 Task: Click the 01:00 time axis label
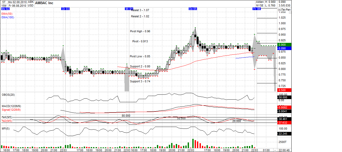point(266,150)
